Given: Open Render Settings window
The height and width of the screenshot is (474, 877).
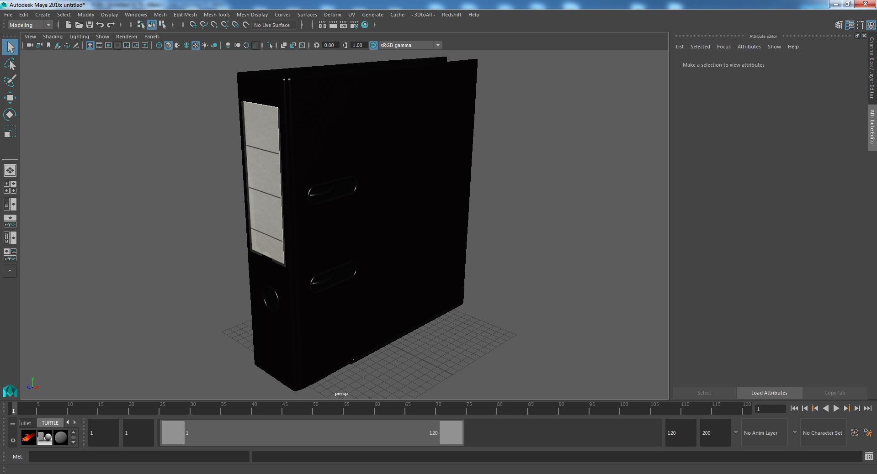Looking at the screenshot, I should (x=354, y=25).
